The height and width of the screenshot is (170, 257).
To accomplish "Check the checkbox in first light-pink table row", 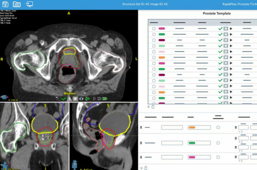I will pos(154,52).
